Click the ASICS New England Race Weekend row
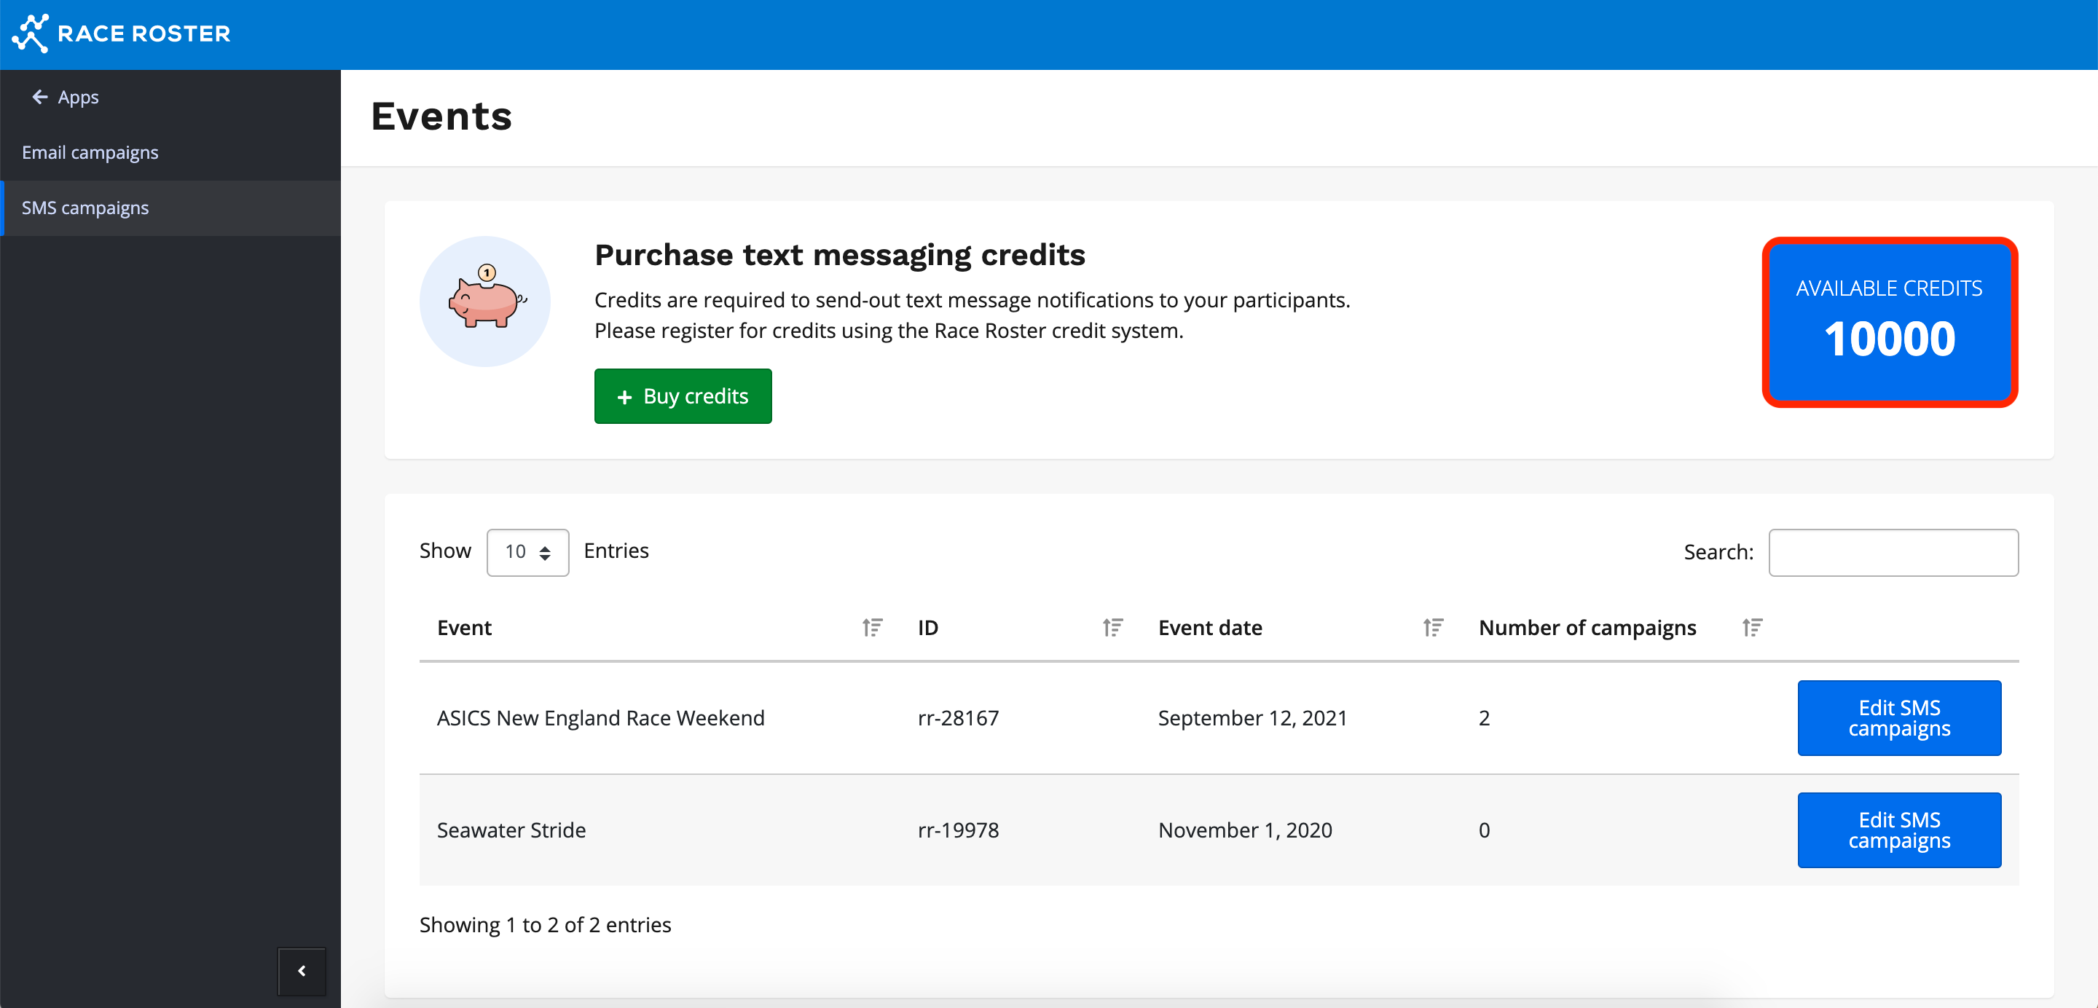Screen dimensions: 2098x1008 click(x=600, y=717)
